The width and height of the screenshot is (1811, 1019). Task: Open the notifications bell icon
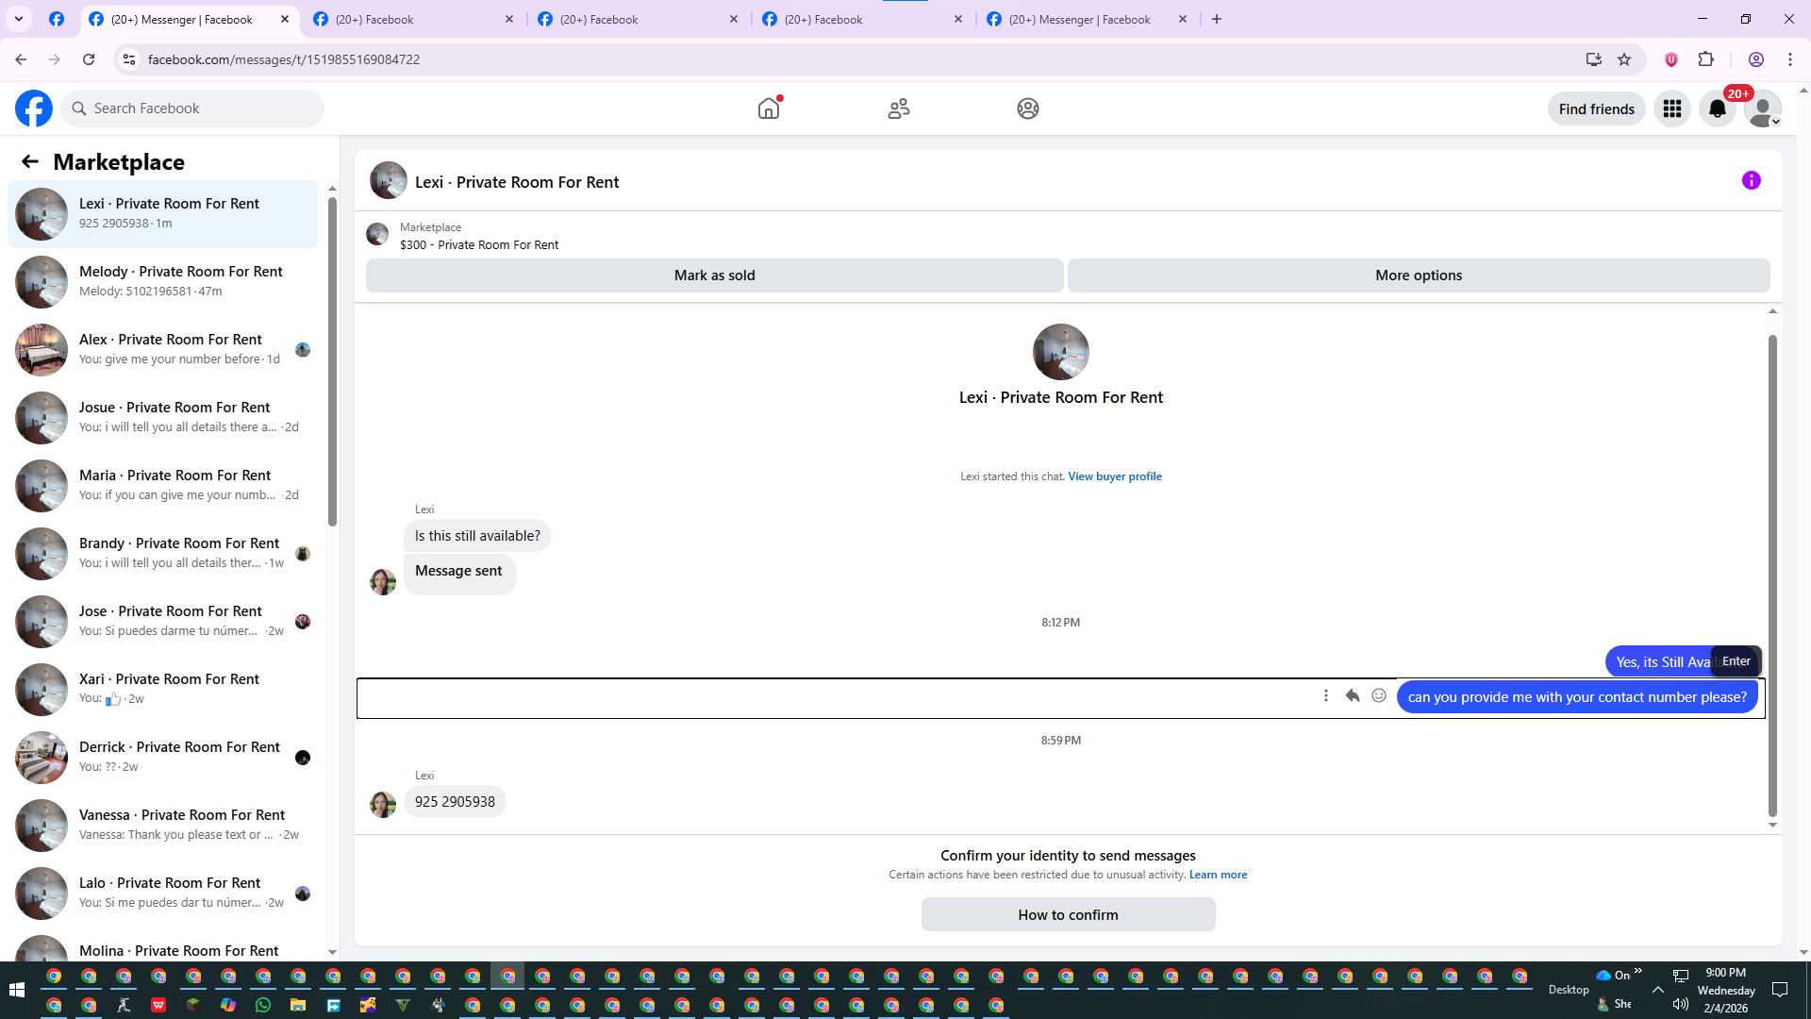click(1717, 109)
